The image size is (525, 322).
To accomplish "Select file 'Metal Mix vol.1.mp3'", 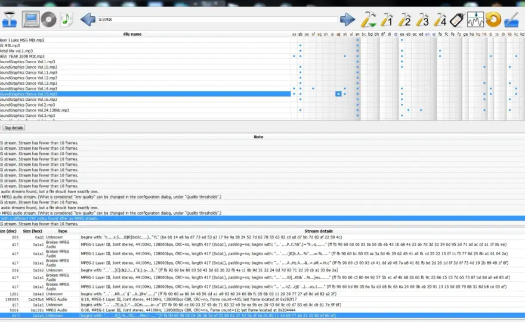I will (x=146, y=51).
